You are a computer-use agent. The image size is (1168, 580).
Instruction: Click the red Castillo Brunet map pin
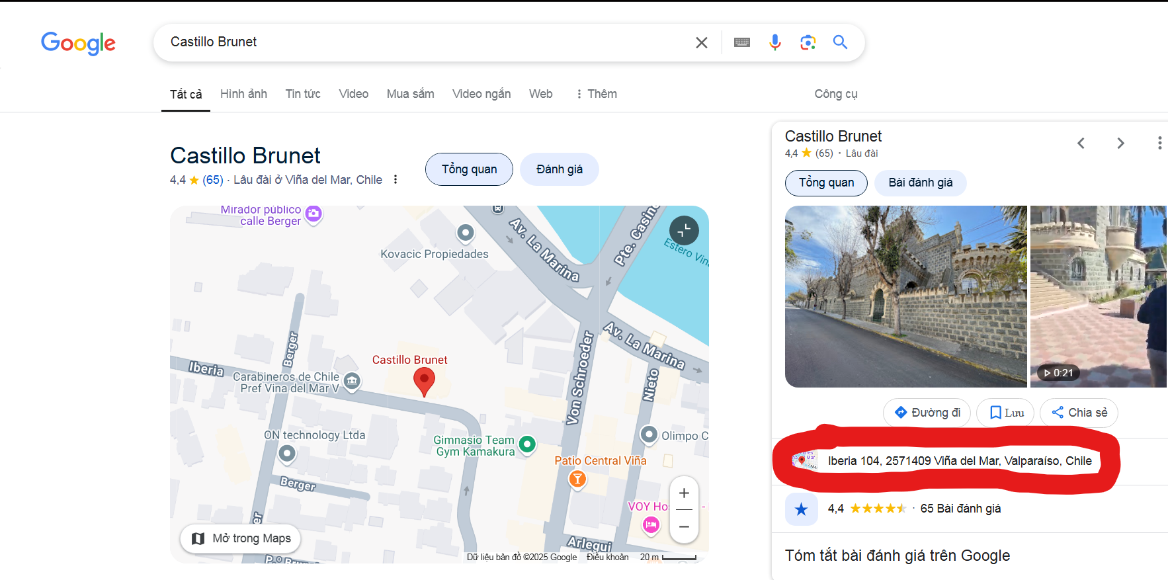pyautogui.click(x=424, y=381)
